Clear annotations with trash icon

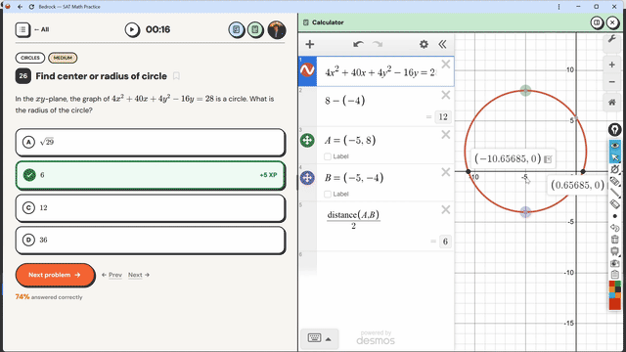[615, 240]
